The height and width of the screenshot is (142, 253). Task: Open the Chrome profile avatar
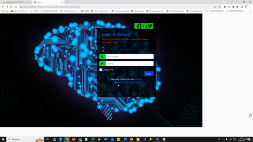click(x=246, y=7)
